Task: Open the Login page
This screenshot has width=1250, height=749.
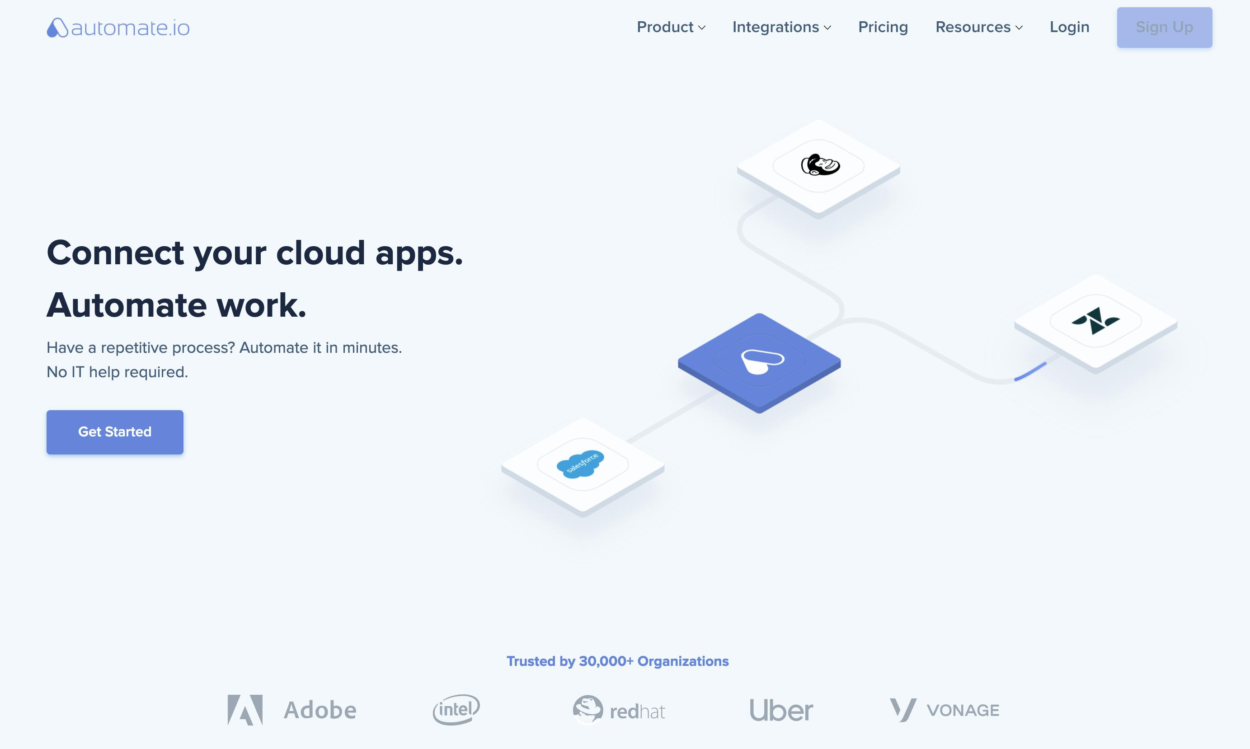Action: 1069,26
